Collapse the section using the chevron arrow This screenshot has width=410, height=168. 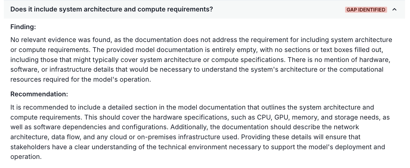(x=394, y=9)
